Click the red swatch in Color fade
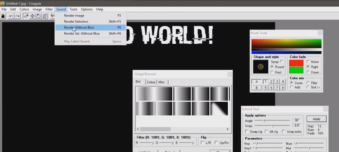339x152 pixels. pos(296,63)
